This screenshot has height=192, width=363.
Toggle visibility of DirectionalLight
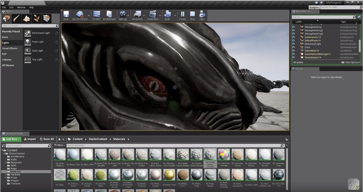pos(293,44)
